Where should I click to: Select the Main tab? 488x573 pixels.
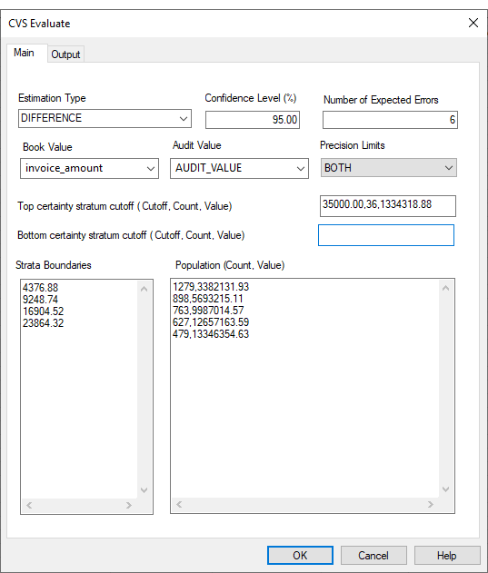(25, 53)
